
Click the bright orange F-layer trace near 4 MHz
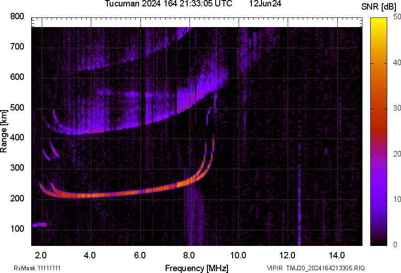pyautogui.click(x=91, y=195)
